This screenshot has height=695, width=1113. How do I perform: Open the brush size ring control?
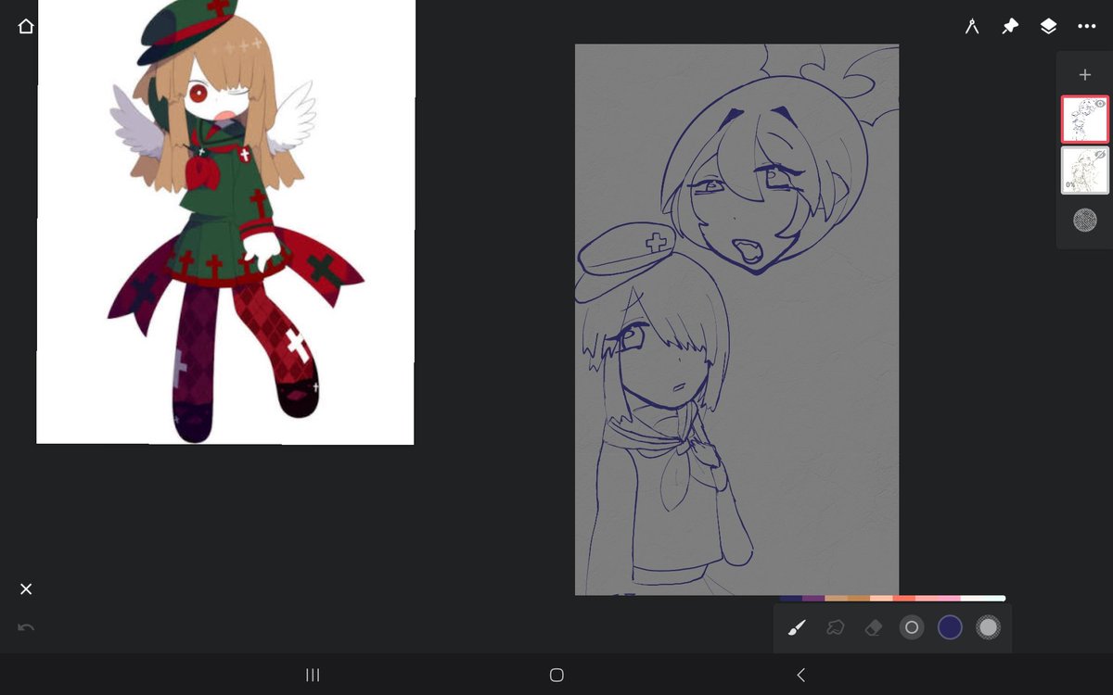click(x=912, y=628)
